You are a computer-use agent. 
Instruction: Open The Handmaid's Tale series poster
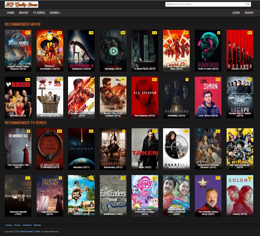coord(18,149)
